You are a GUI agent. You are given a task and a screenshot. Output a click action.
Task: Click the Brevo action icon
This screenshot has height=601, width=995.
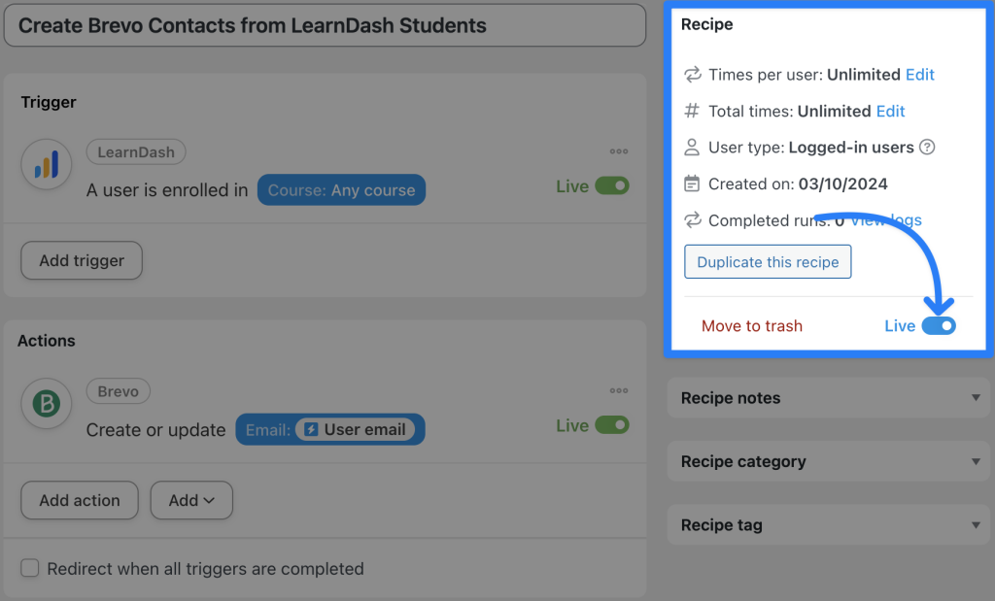[47, 403]
